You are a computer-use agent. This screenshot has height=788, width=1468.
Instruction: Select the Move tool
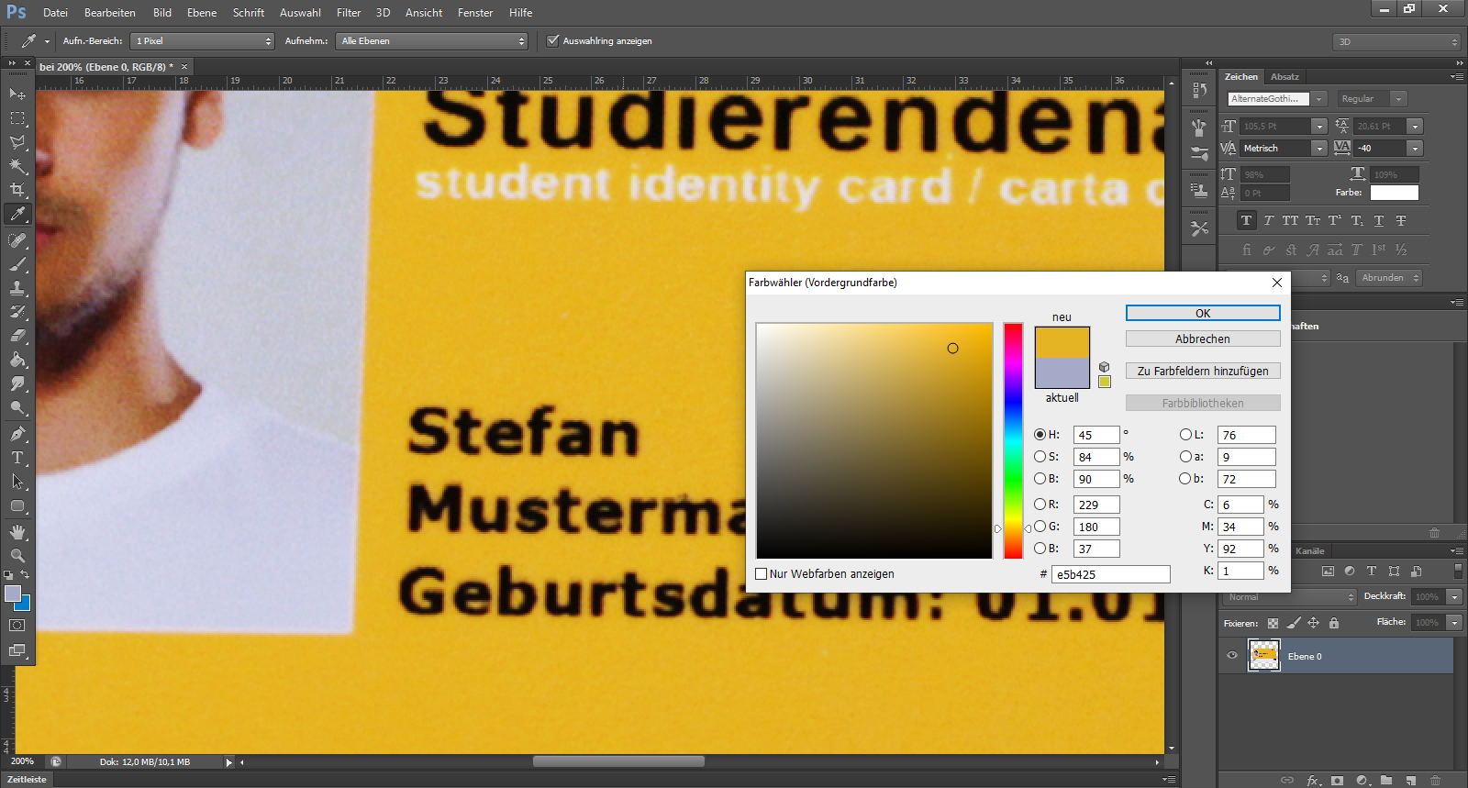pyautogui.click(x=17, y=94)
